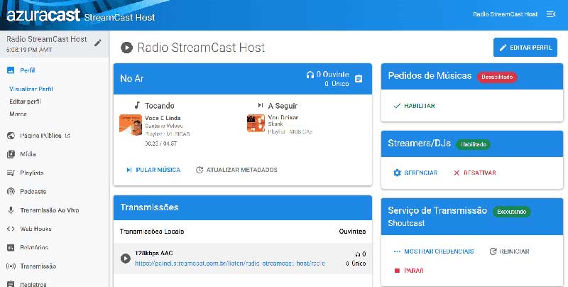The width and height of the screenshot is (568, 287).
Task: Click the microphone icon in sidebar
Action: pos(11,210)
